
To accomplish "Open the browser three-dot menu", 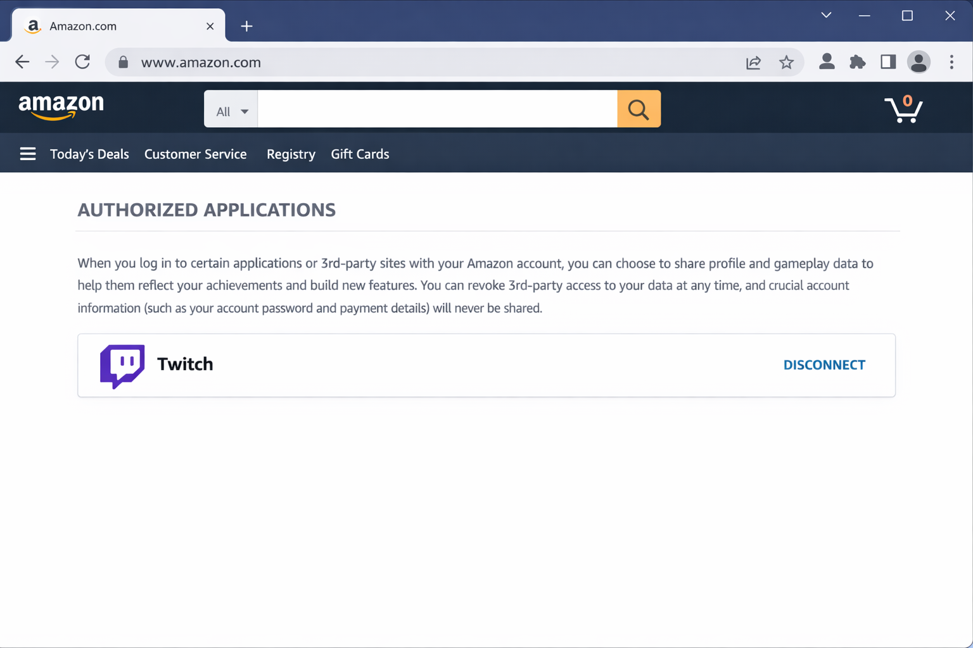I will tap(951, 62).
